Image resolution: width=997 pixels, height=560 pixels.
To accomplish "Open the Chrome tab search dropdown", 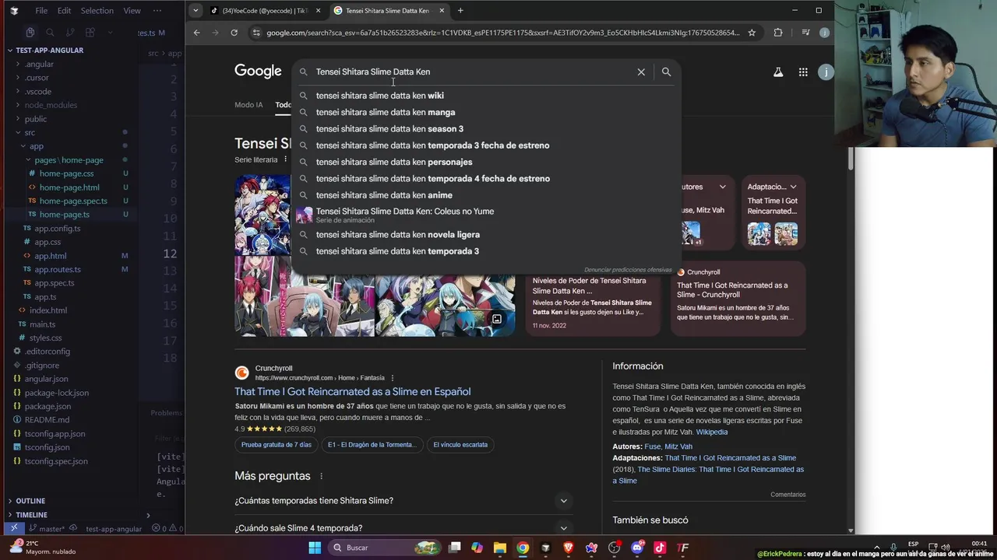I will [196, 11].
